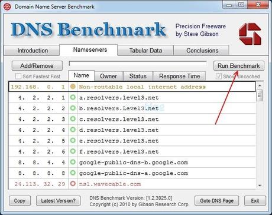This screenshot has width=272, height=215.
Task: Select the b.resolvers.Level3.net row
Action: [132, 108]
